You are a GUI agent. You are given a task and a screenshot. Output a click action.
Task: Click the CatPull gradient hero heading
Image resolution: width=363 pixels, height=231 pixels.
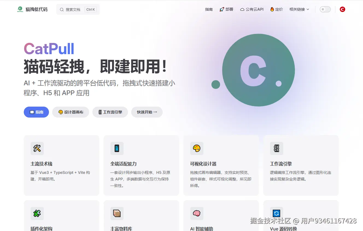49,49
